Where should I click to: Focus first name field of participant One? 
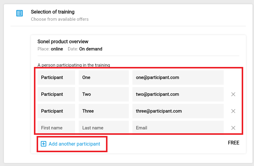click(56, 77)
